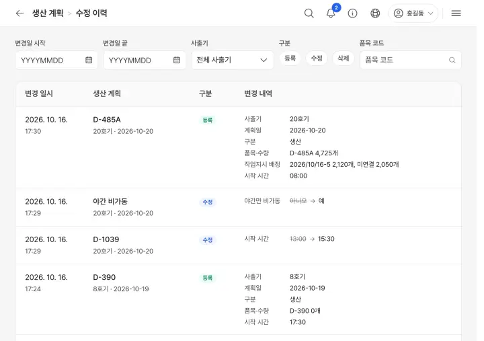Expand the 전체 사출기 dropdown
This screenshot has height=341, width=484.
(233, 60)
